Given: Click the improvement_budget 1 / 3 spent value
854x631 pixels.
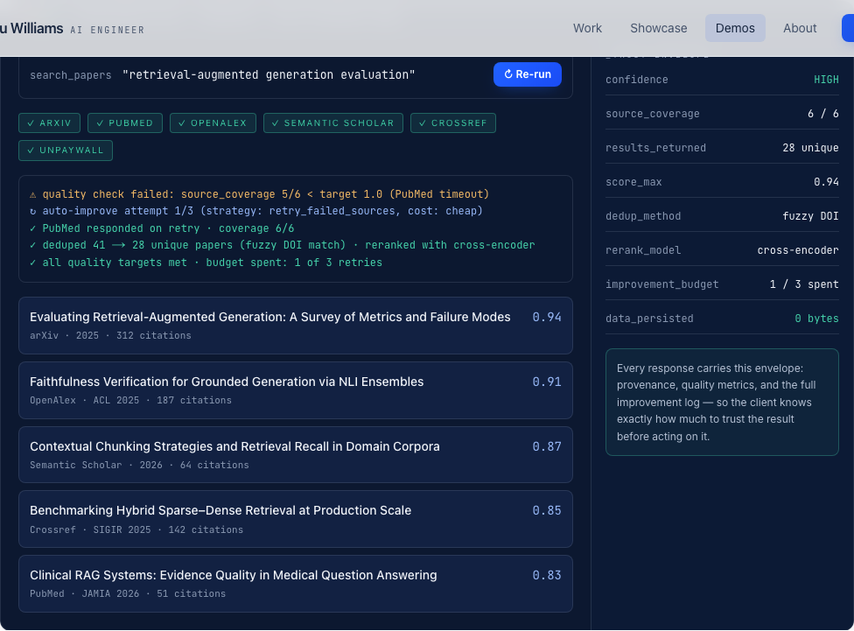Looking at the screenshot, I should pos(804,284).
